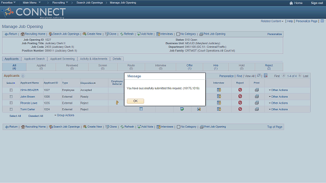The image size is (326, 183).
Task: Expand Other Actions for Rhonda Lowe
Action: coord(279,103)
